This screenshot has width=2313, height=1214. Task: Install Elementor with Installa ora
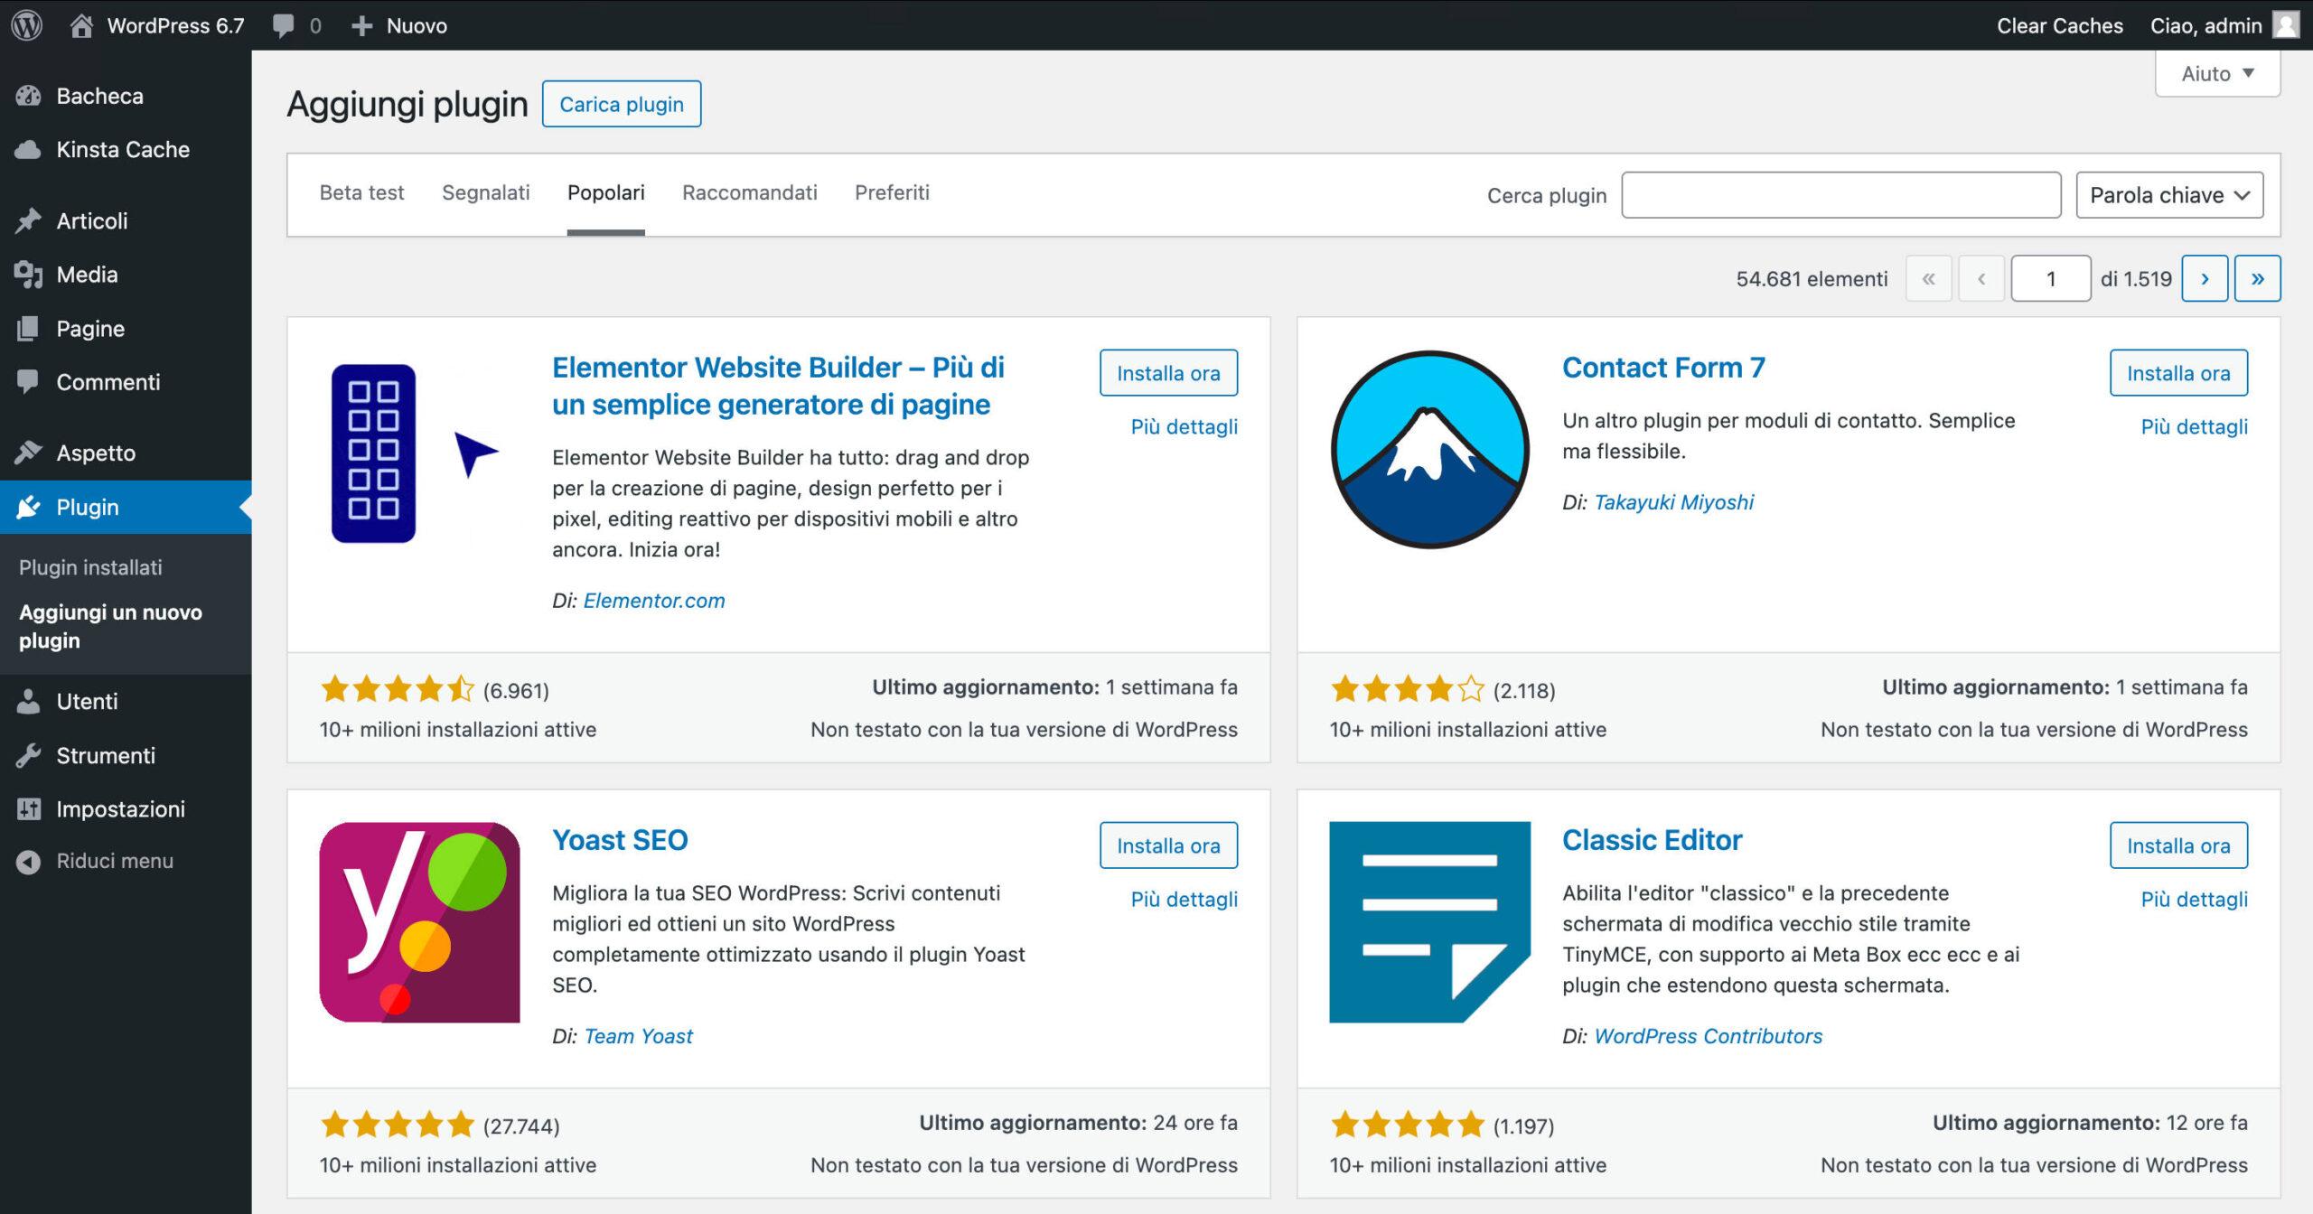pyautogui.click(x=1168, y=373)
